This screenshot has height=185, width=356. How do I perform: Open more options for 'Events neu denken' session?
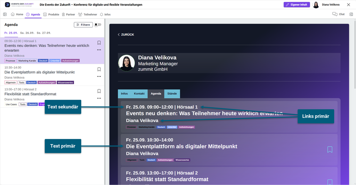click(x=99, y=50)
